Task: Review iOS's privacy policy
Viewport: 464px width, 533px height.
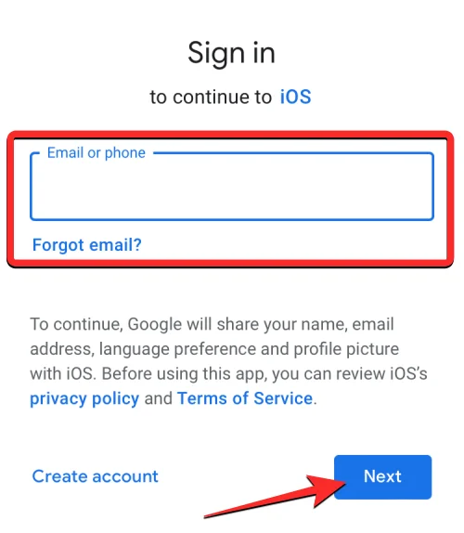Action: point(84,398)
